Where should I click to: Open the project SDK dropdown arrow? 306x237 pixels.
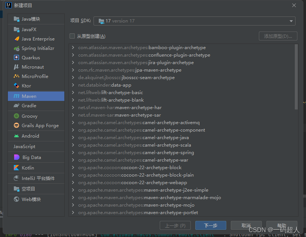pos(291,21)
